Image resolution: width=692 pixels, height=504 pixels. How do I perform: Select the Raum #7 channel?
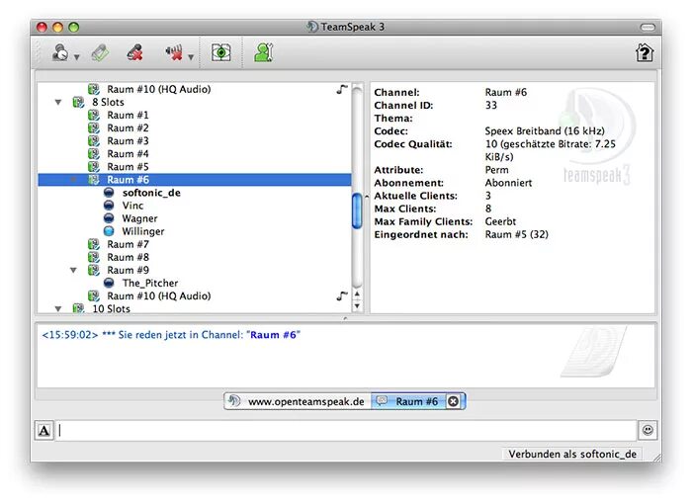pyautogui.click(x=128, y=244)
